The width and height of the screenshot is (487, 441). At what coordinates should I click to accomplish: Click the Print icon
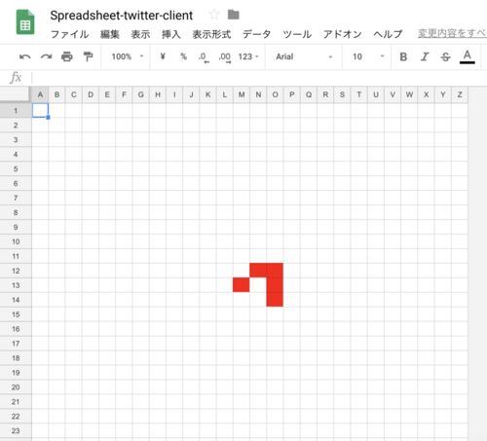67,56
